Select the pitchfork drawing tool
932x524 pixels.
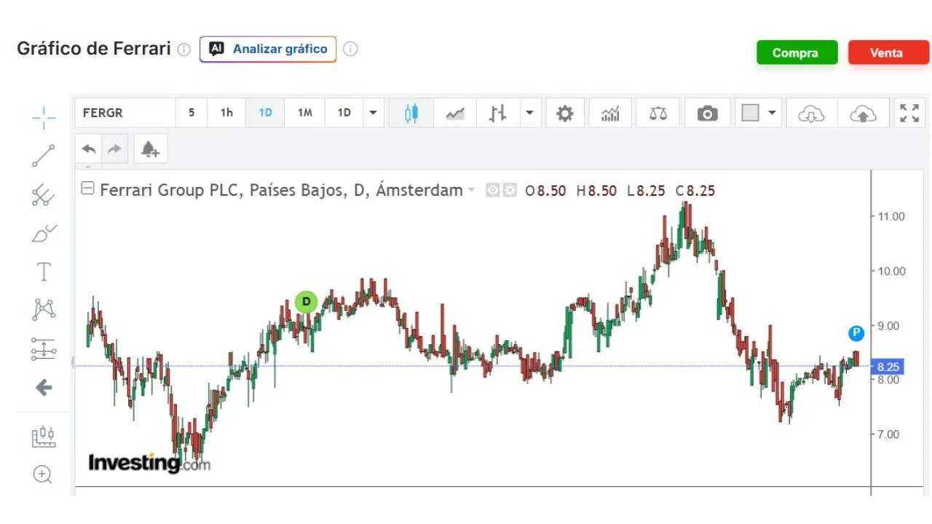coord(44,195)
